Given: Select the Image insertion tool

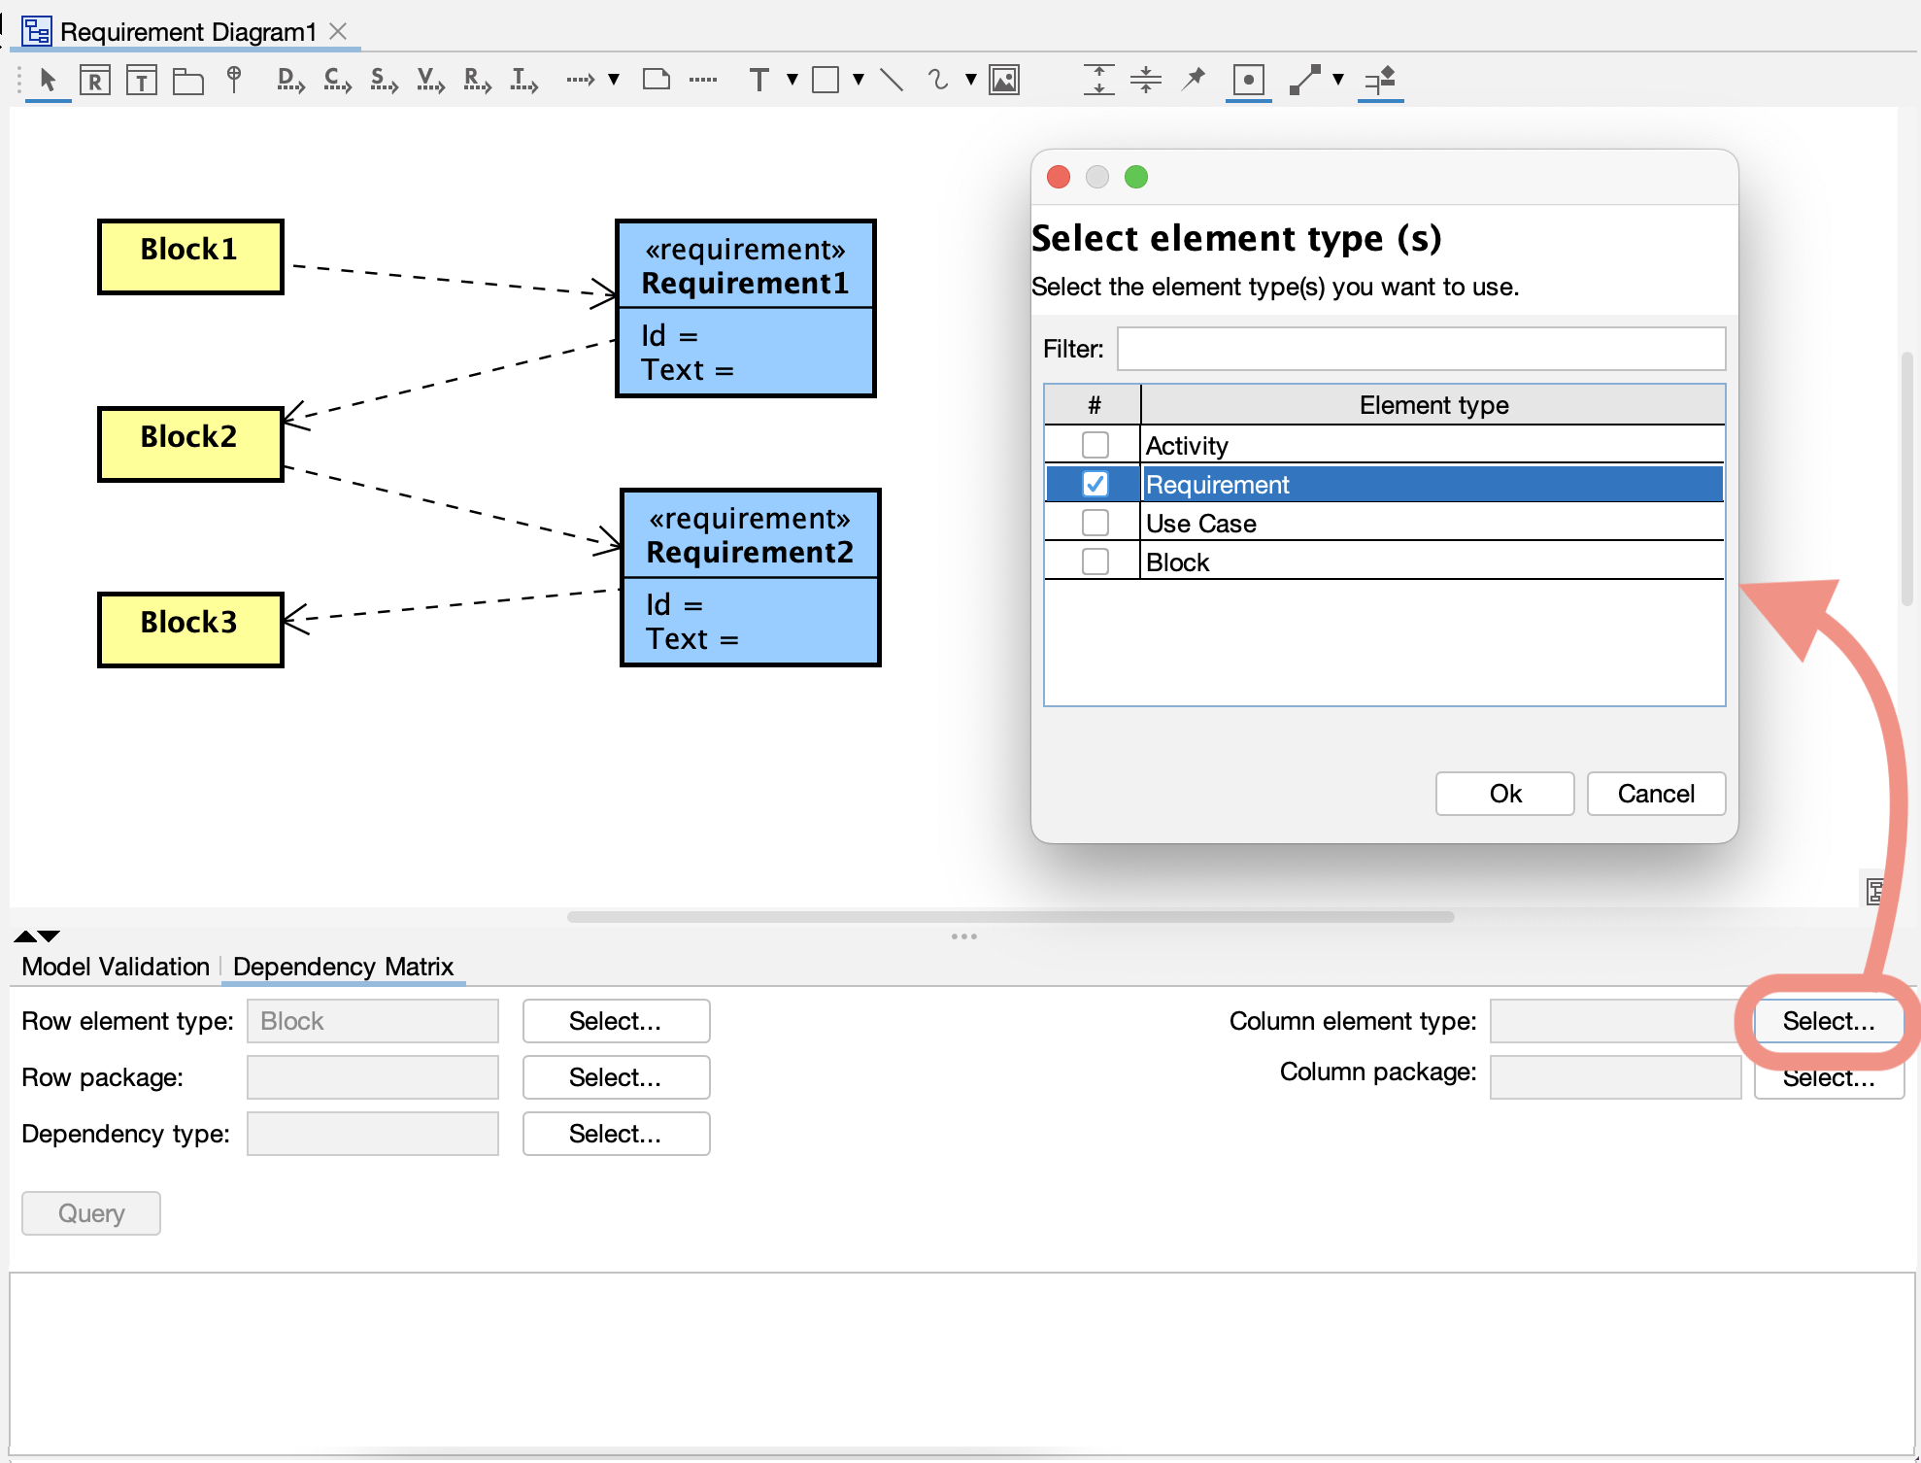Looking at the screenshot, I should (x=1005, y=80).
